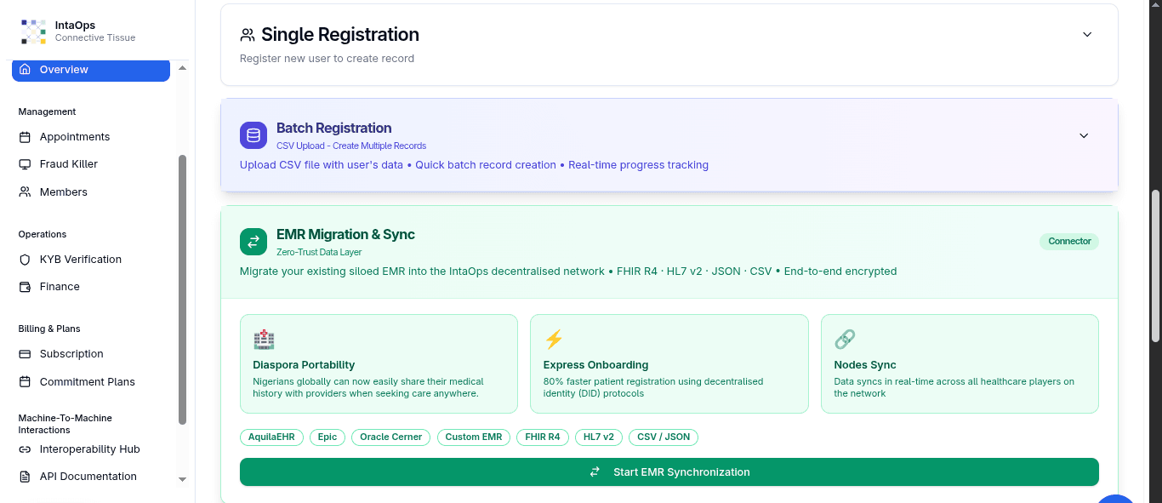The image size is (1162, 503).
Task: Click the hospital icon in Diaspora Portability
Action: tap(264, 340)
